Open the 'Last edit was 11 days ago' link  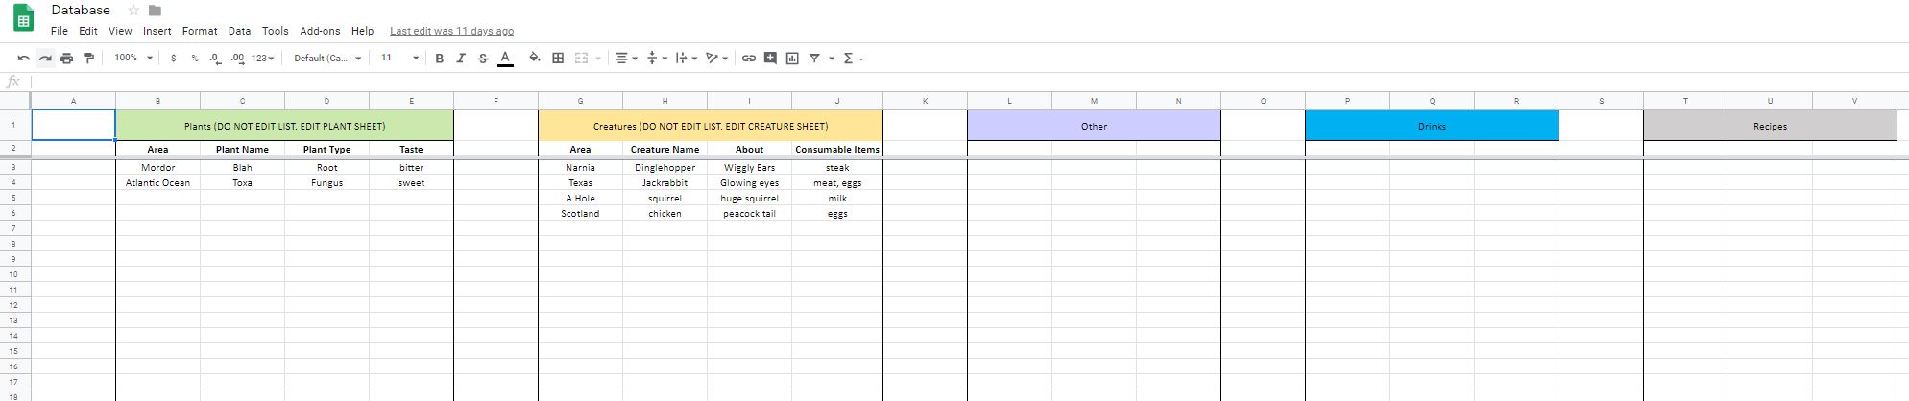[451, 31]
